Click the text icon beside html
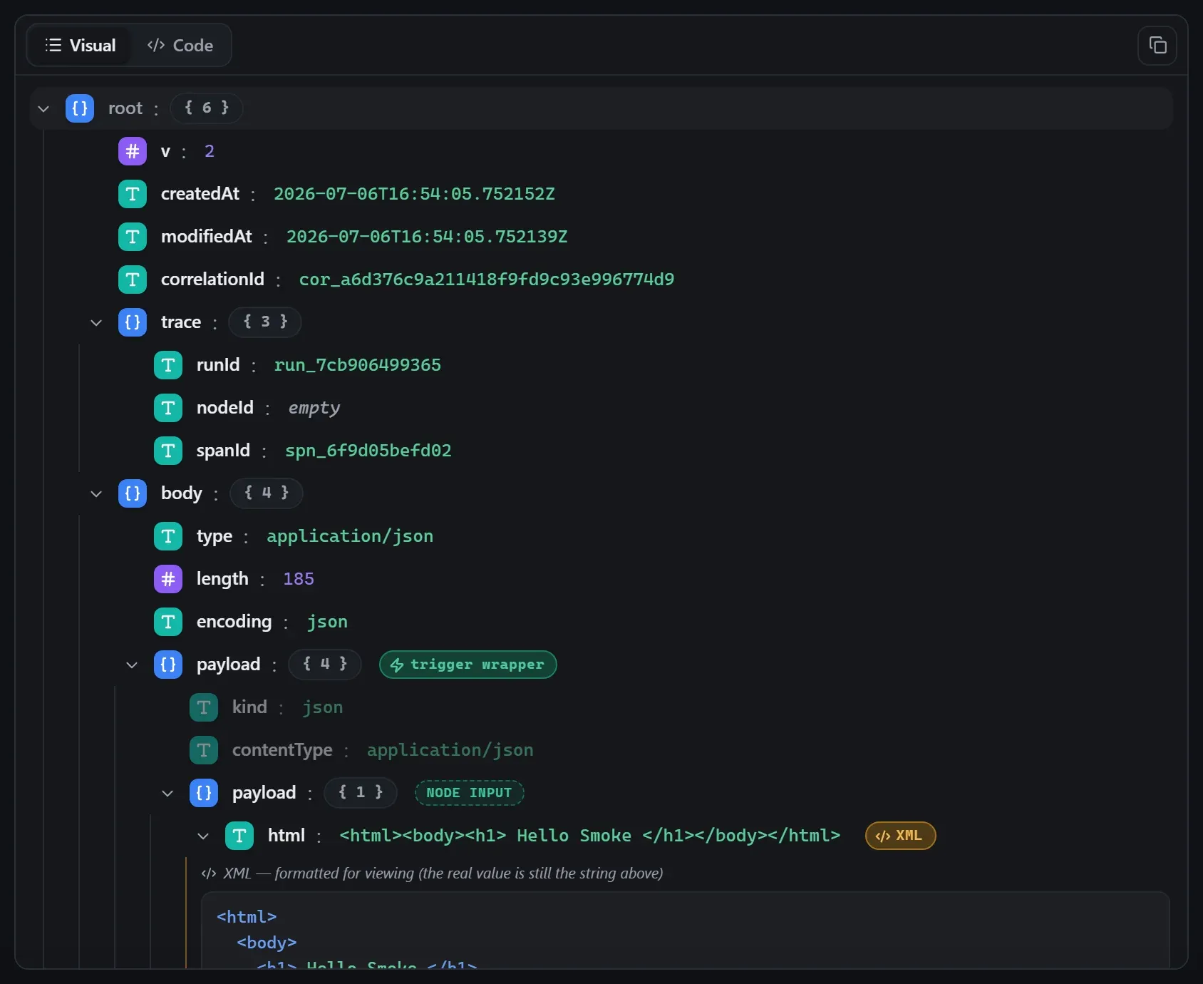1203x984 pixels. coord(239,836)
